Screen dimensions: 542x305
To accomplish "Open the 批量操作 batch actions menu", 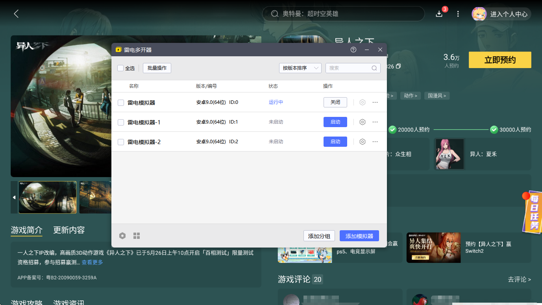I will (x=157, y=68).
